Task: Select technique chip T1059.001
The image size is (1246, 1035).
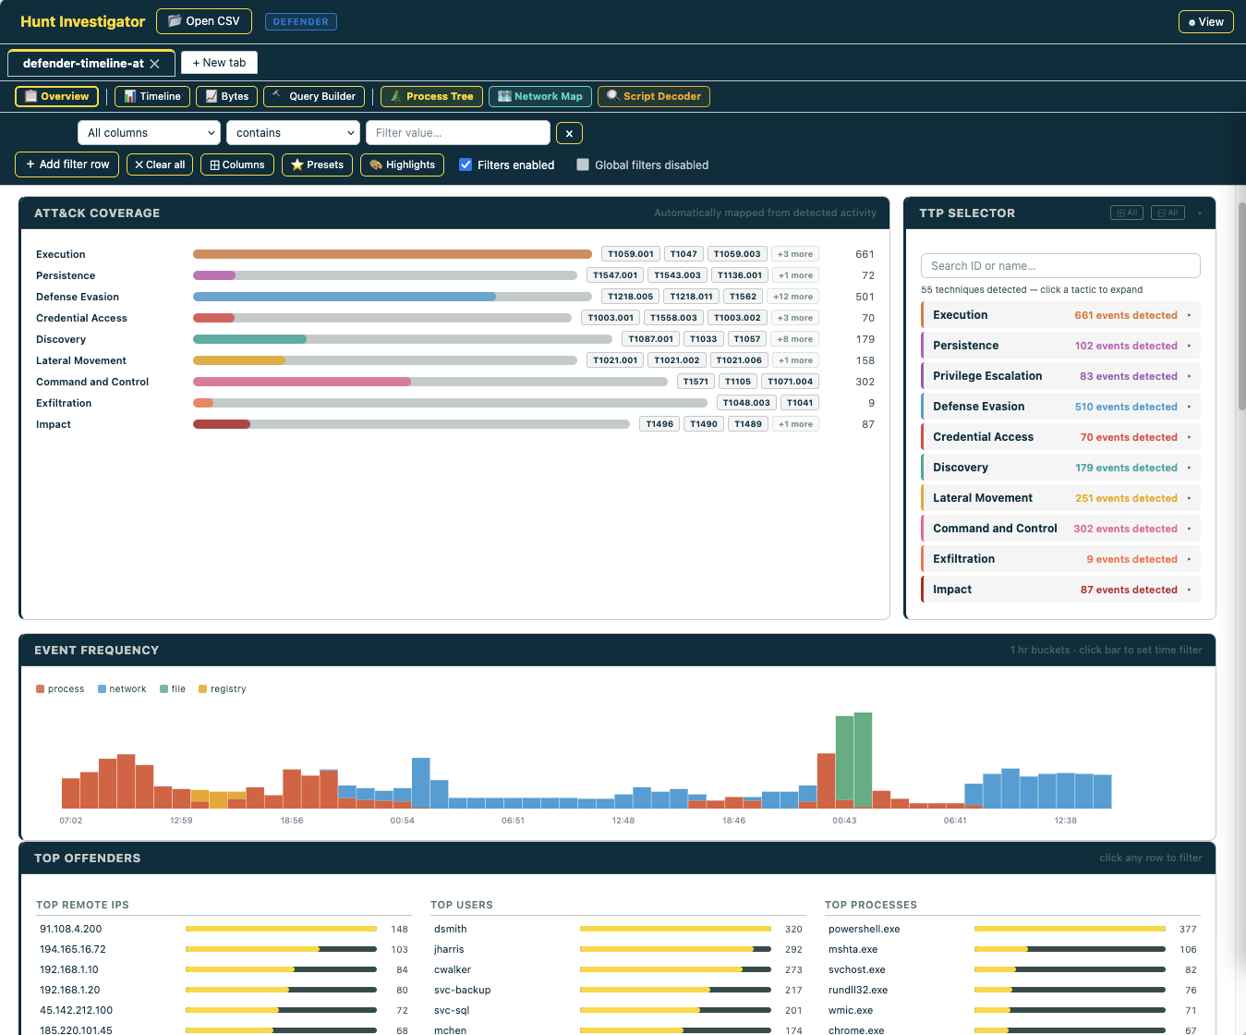Action: [x=631, y=254]
